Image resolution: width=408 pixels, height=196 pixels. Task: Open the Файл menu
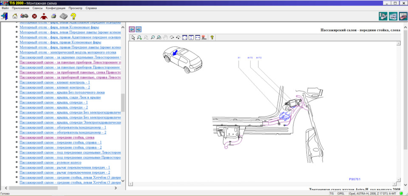(x=5, y=8)
